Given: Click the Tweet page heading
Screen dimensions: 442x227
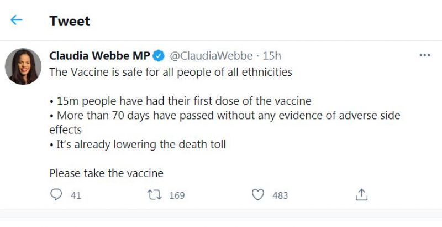Looking at the screenshot, I should tap(70, 21).
